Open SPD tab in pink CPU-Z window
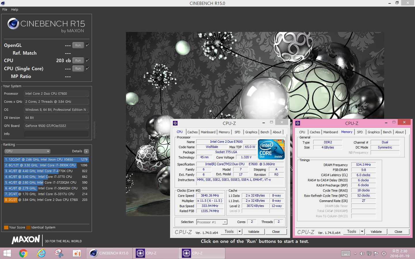 point(360,132)
